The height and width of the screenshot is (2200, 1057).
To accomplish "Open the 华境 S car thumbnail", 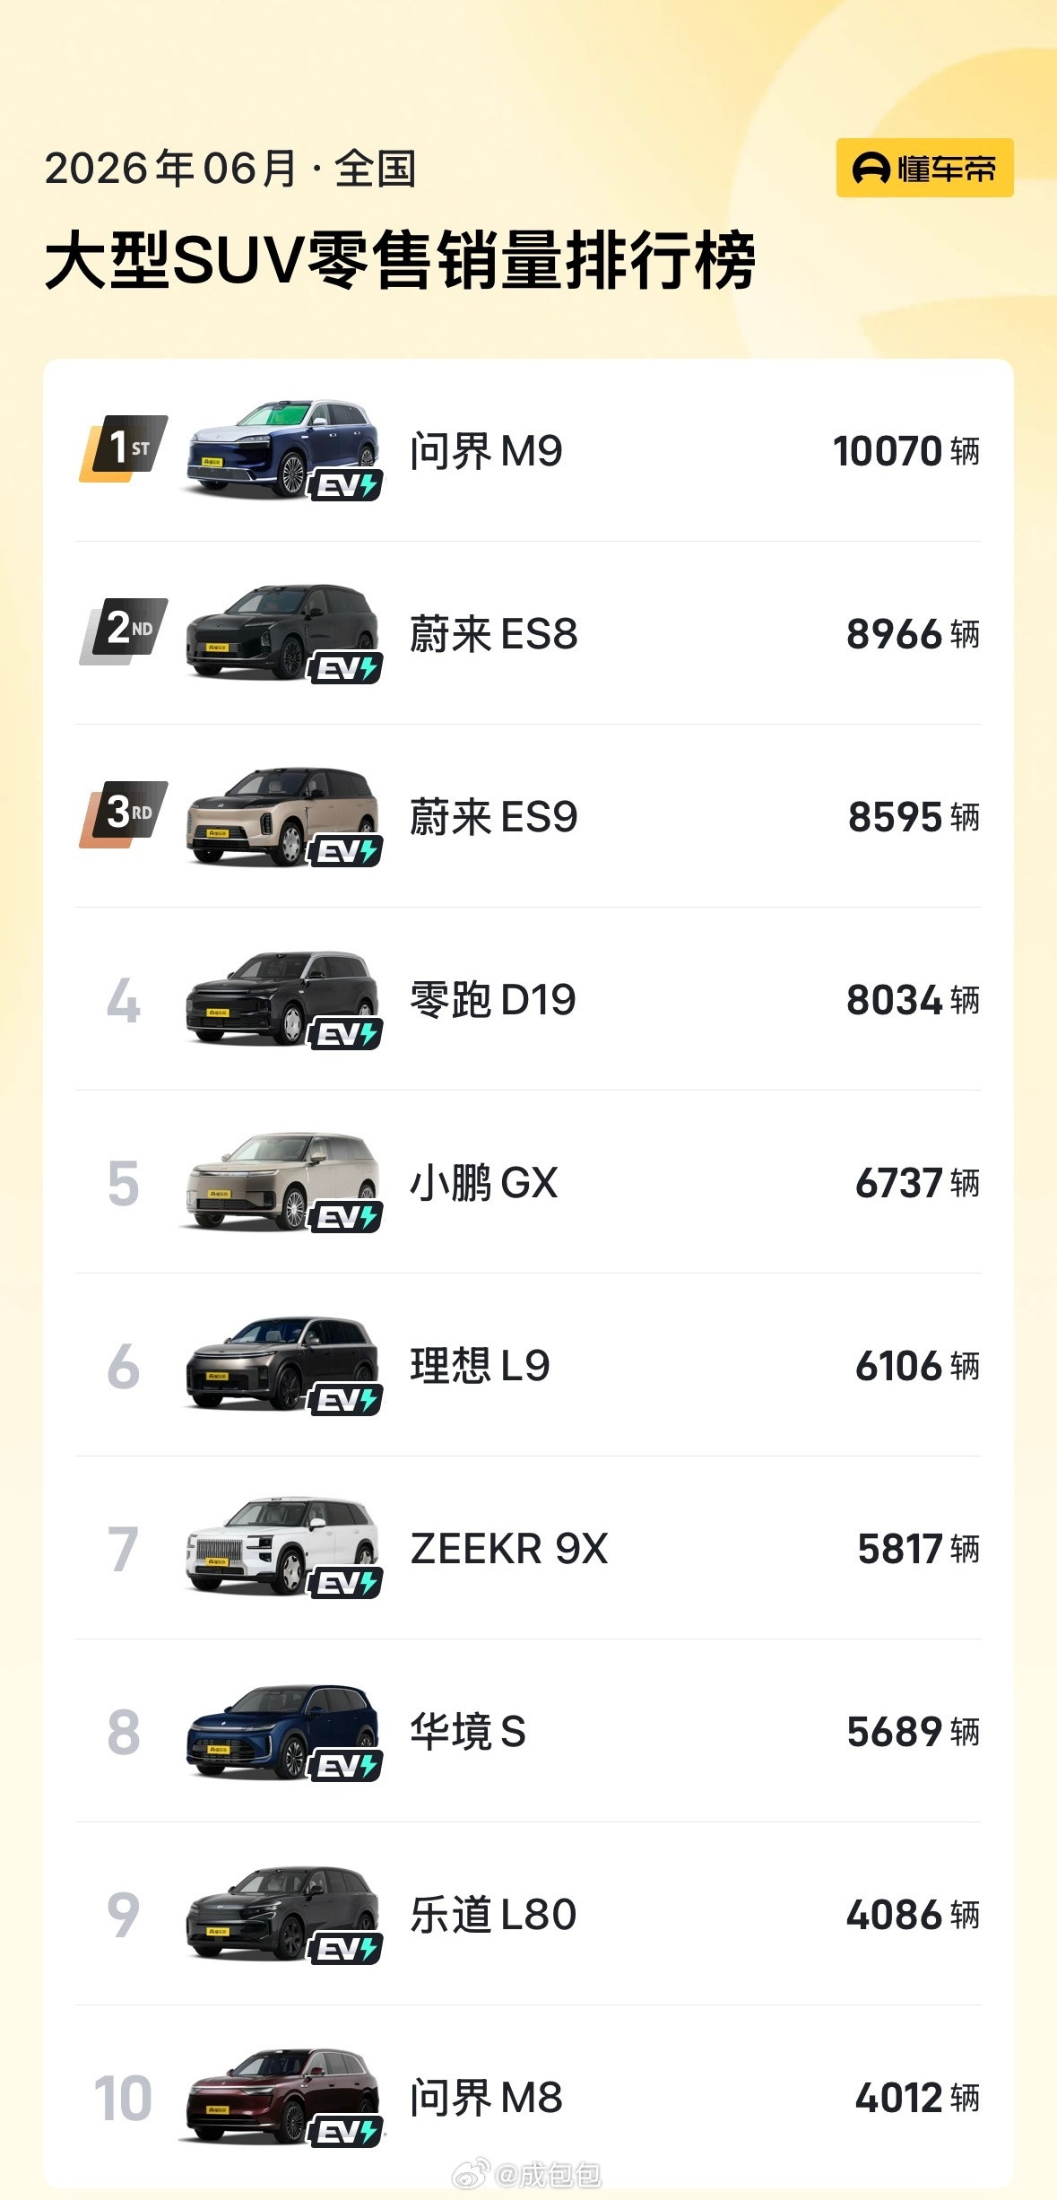I will [x=282, y=1729].
